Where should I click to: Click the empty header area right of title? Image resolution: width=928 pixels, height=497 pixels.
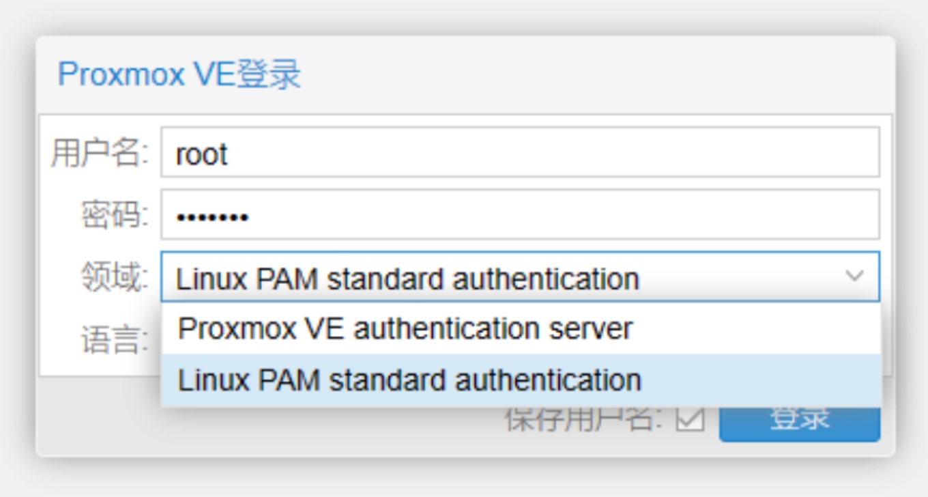click(x=600, y=74)
